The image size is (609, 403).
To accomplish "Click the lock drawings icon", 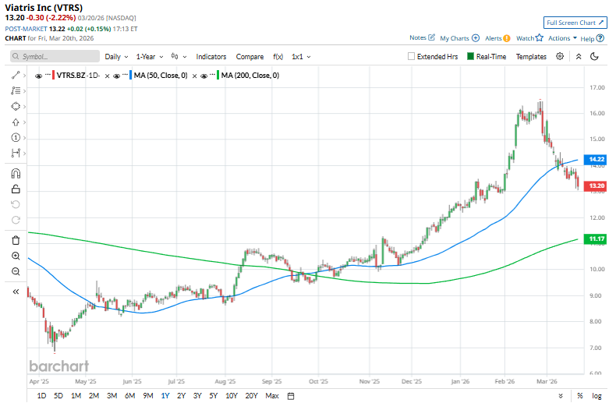I will click(15, 189).
